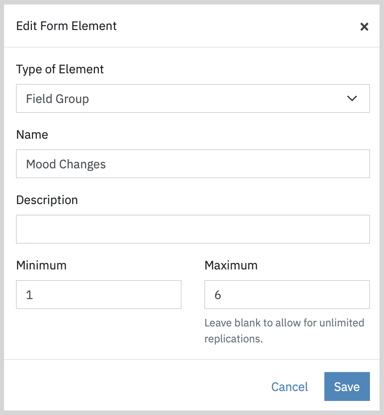Click the value 1 in Minimum
The height and width of the screenshot is (415, 384).
(x=29, y=295)
